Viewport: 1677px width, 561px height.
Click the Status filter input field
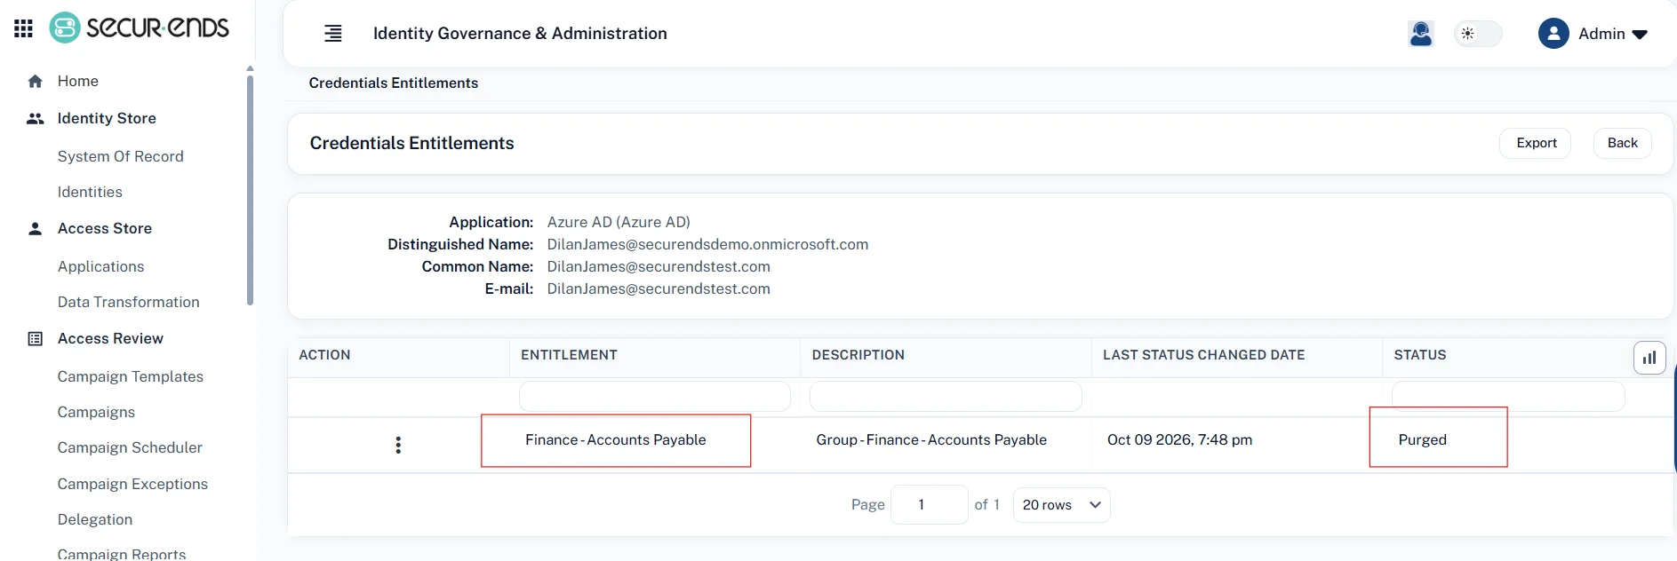pos(1508,396)
